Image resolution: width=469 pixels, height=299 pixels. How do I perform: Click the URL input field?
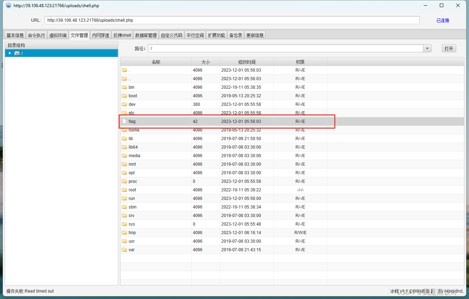point(232,20)
